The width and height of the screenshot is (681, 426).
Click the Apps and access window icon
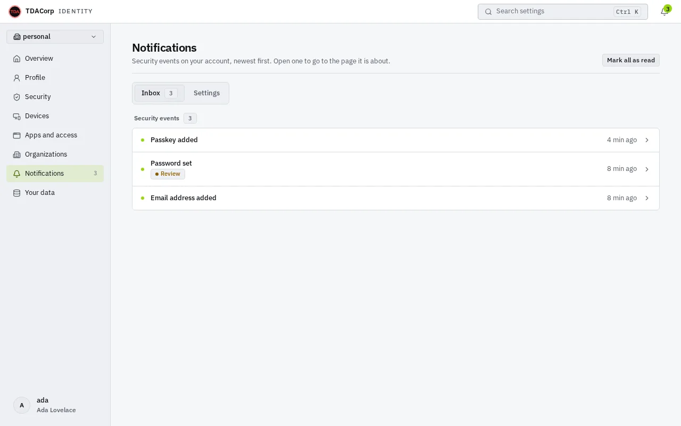16,135
